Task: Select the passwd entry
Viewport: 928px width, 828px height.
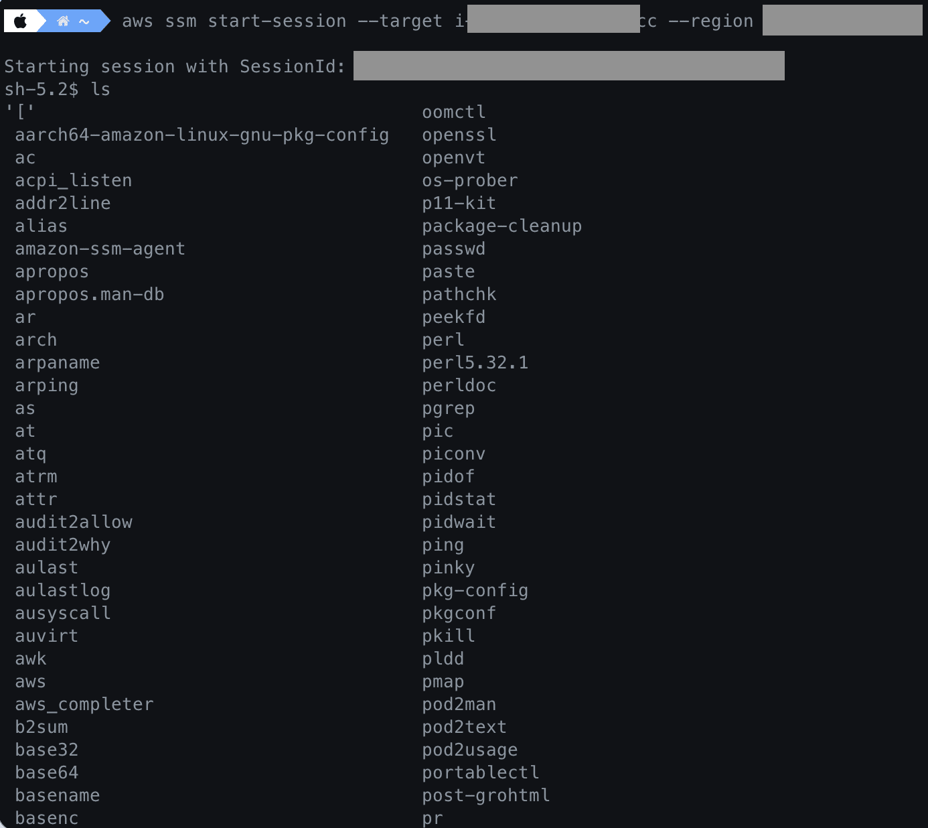Action: (453, 249)
